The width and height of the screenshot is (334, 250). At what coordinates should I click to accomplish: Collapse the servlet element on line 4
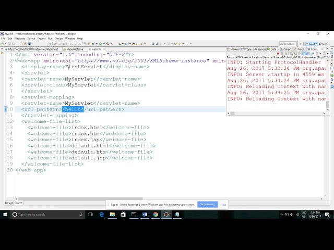[x=14, y=73]
